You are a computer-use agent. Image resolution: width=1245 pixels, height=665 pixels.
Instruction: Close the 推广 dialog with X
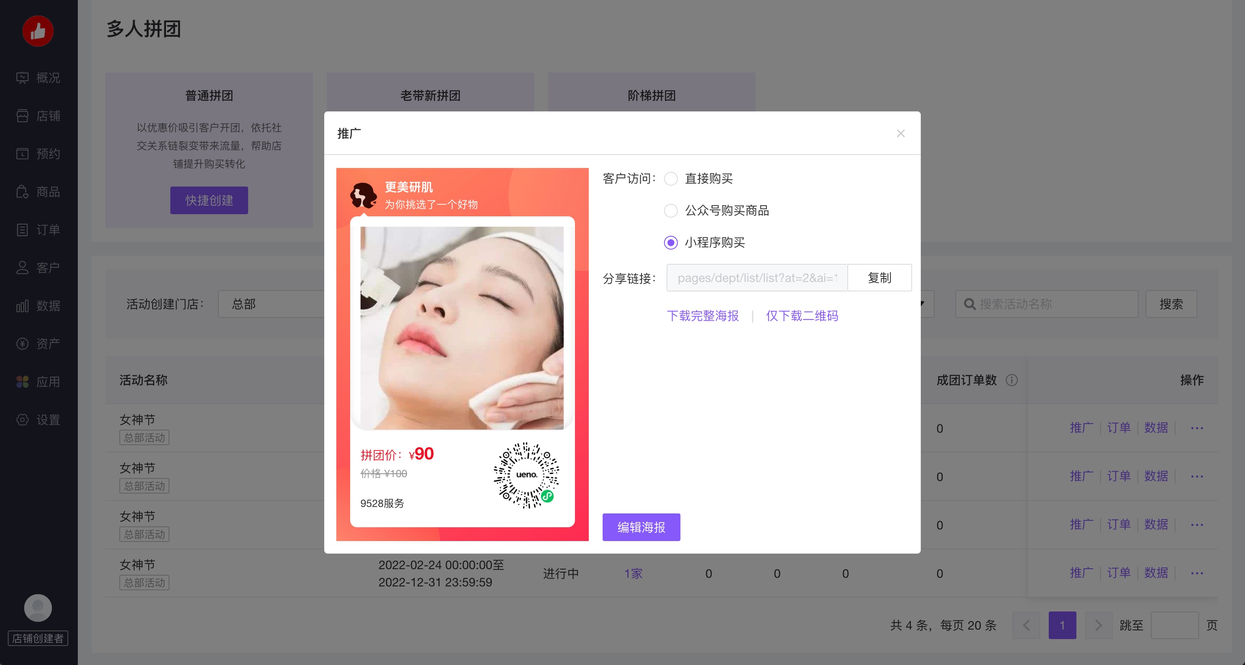click(x=900, y=133)
